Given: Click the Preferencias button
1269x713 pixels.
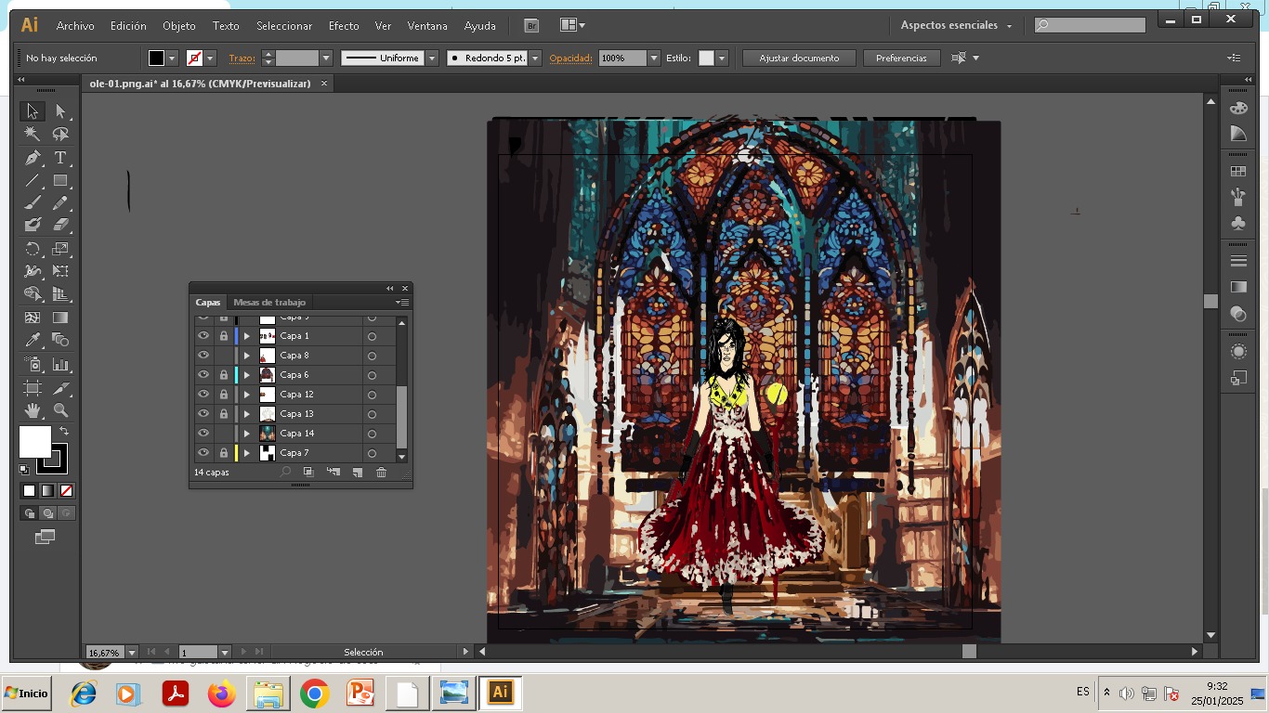Looking at the screenshot, I should coord(901,58).
